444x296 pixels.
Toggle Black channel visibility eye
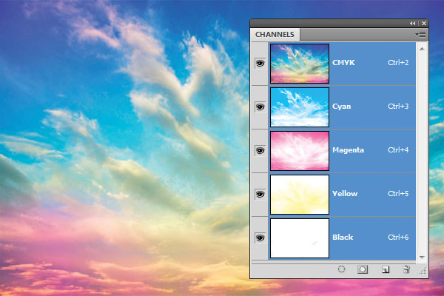coord(260,238)
